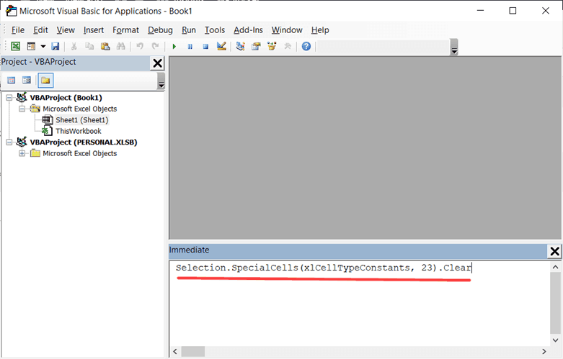Open the toolbar options overflow arrow

(x=454, y=47)
